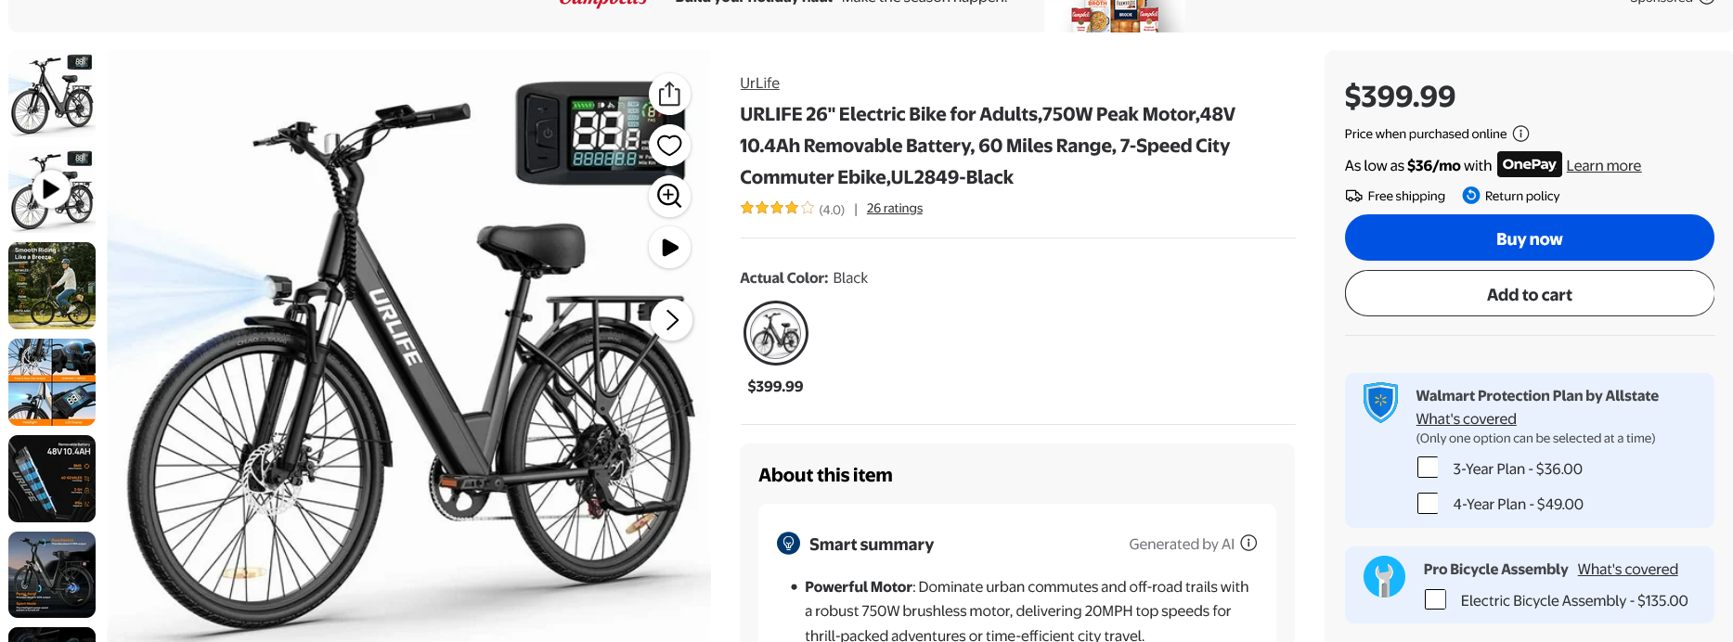Play the product video via the play icon
This screenshot has width=1733, height=642.
tap(669, 247)
